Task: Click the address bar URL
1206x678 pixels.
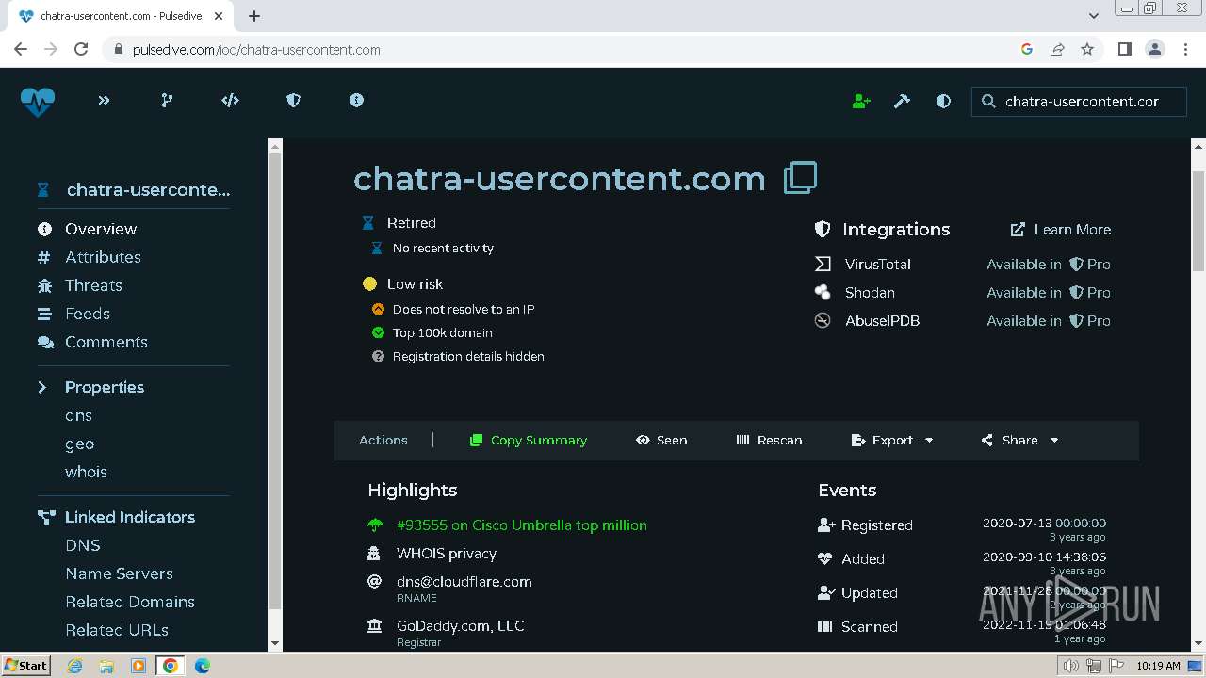Action: (x=256, y=49)
